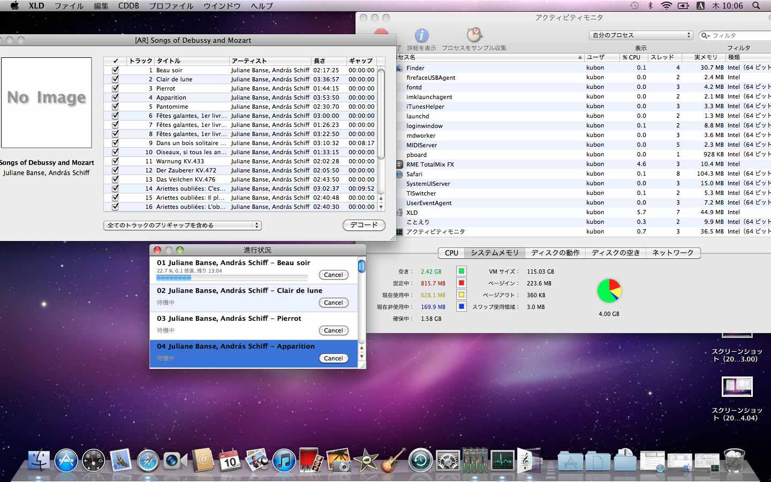This screenshot has width=771, height=482.
Task: Open Dashboard gauge icon in Dock
Action: click(94, 460)
